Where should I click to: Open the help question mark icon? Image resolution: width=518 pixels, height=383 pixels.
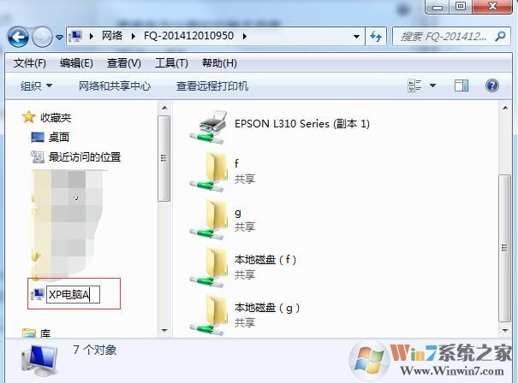click(x=491, y=85)
